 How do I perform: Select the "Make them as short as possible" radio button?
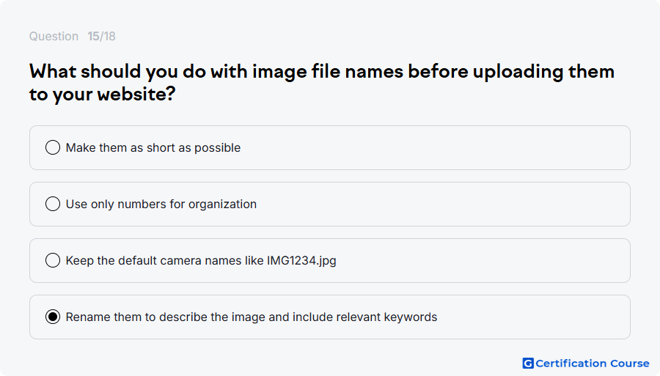pyautogui.click(x=53, y=147)
